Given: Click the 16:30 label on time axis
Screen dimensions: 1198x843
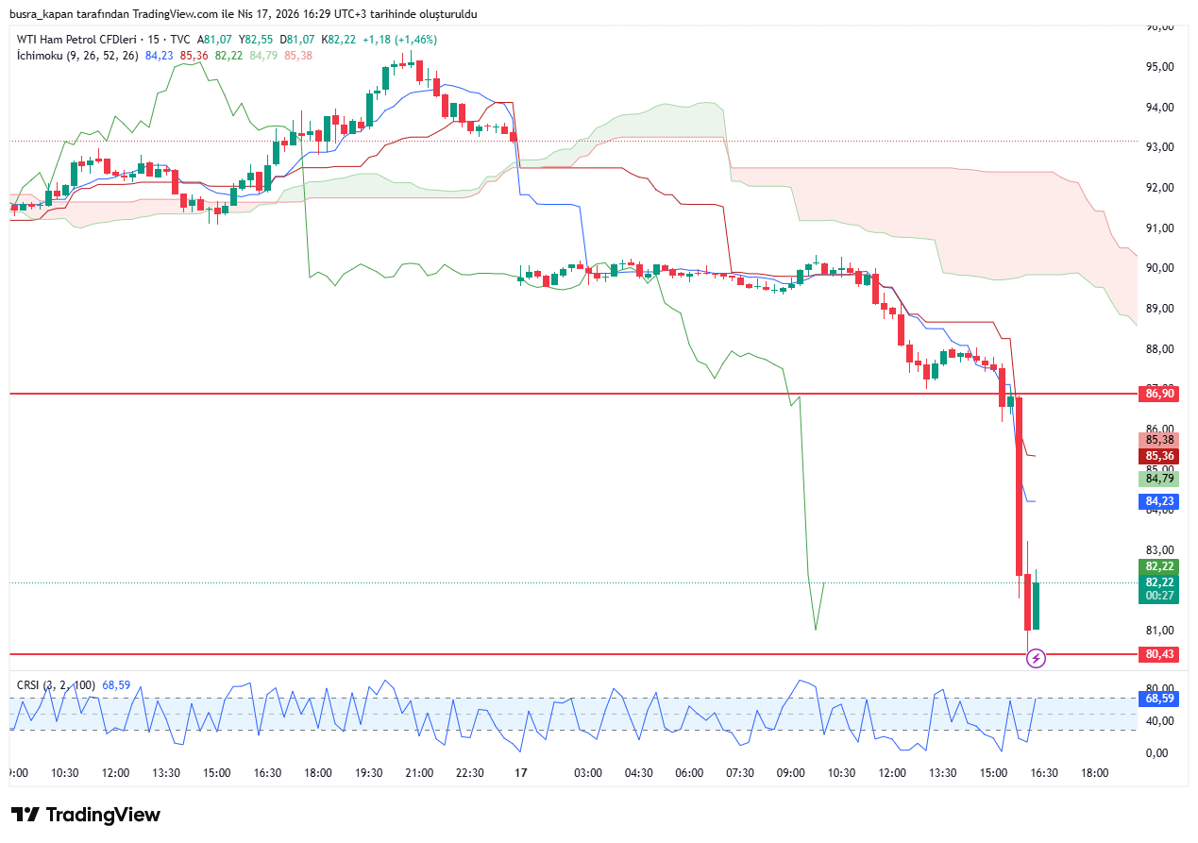Looking at the screenshot, I should coord(1043,772).
